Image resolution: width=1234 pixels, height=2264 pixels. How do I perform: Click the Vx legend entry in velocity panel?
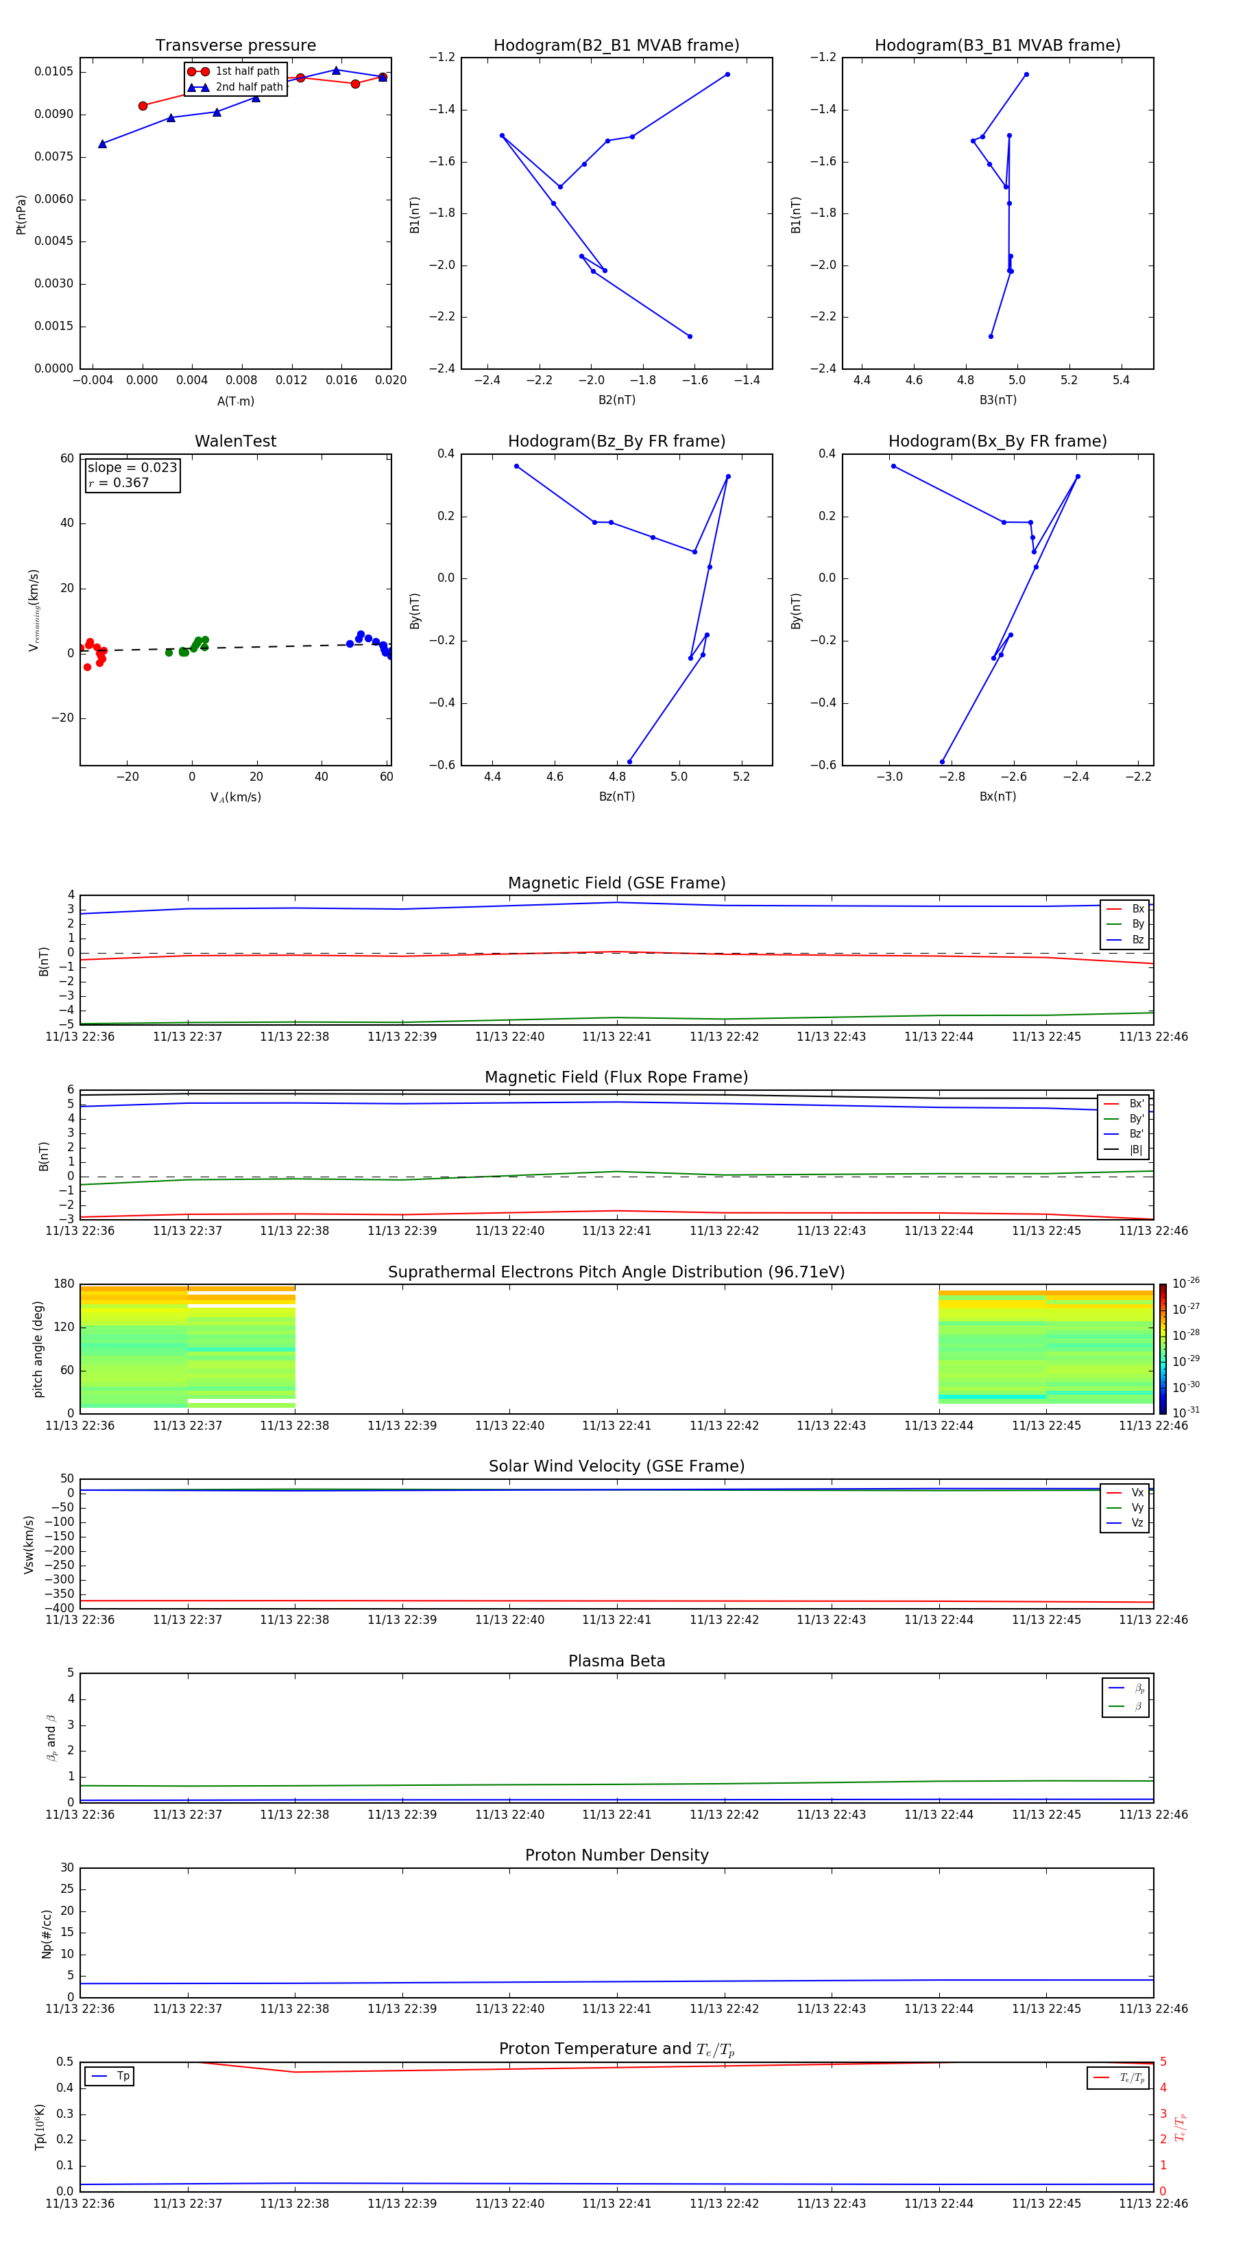tap(1125, 1494)
